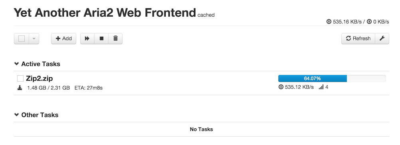Click the Yet Another Aria2 Web Frontend title

tap(105, 12)
